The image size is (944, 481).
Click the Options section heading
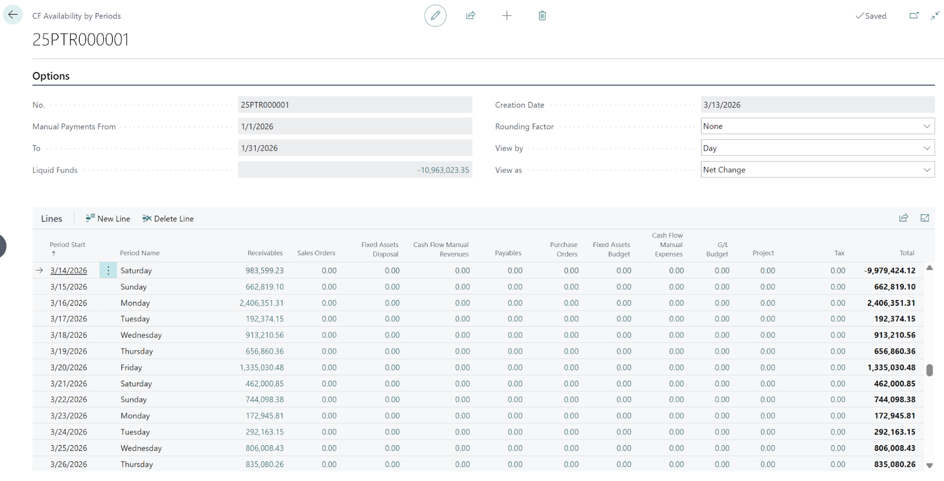(51, 76)
